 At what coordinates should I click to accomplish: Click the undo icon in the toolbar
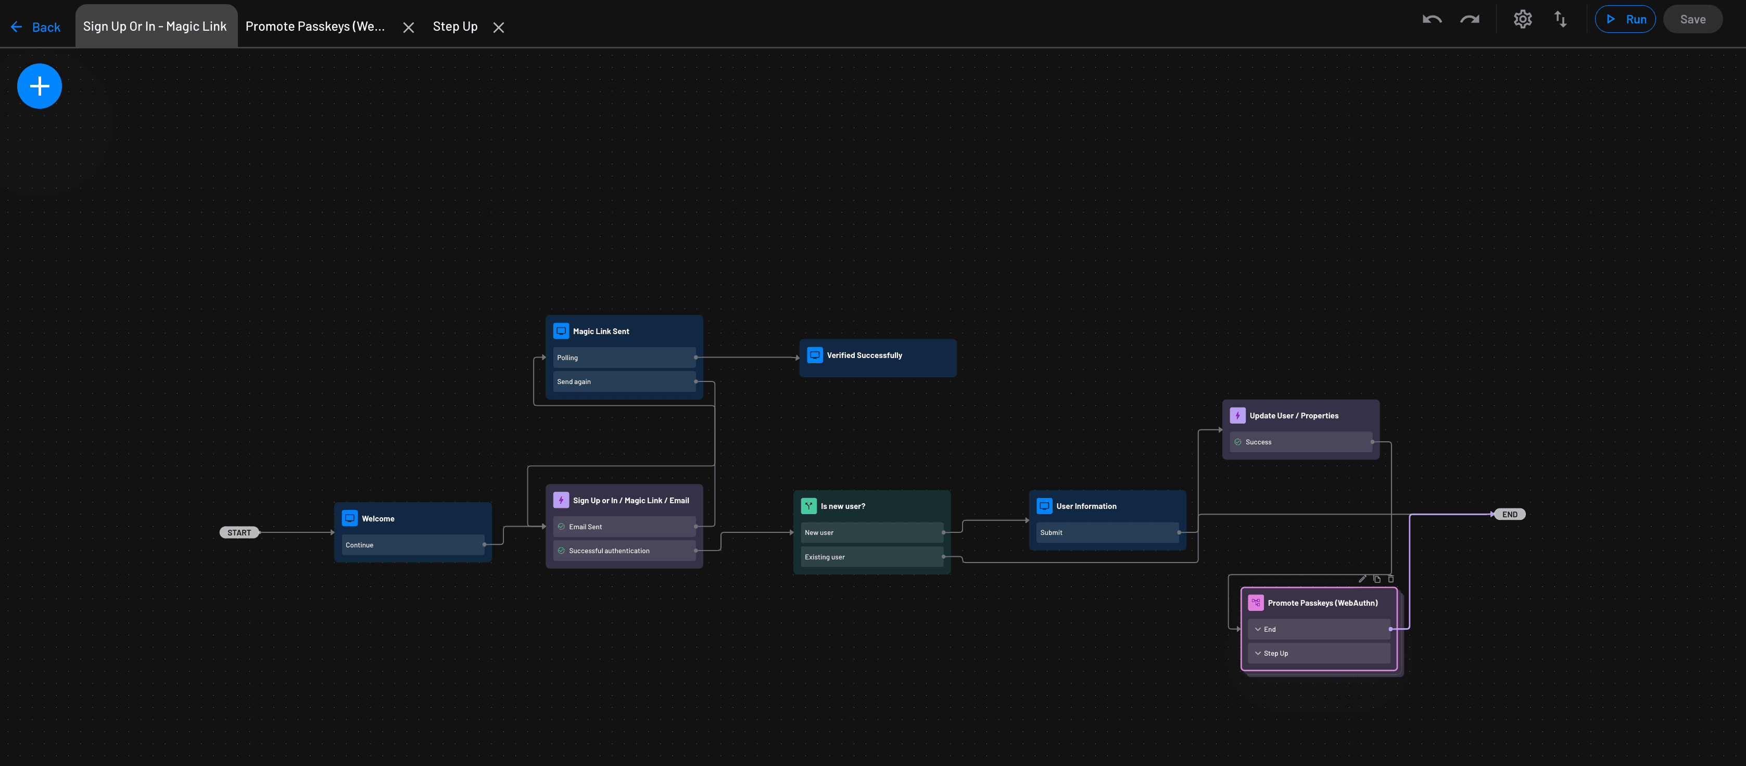pyautogui.click(x=1432, y=20)
